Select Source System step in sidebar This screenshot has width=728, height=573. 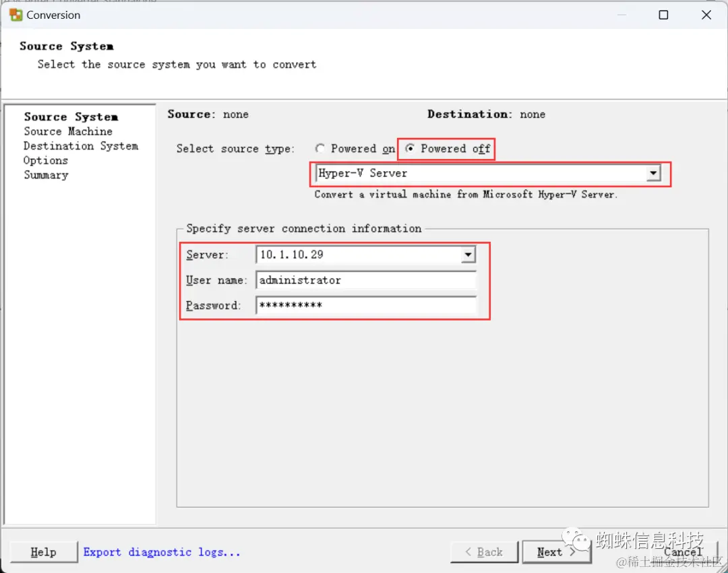71,117
